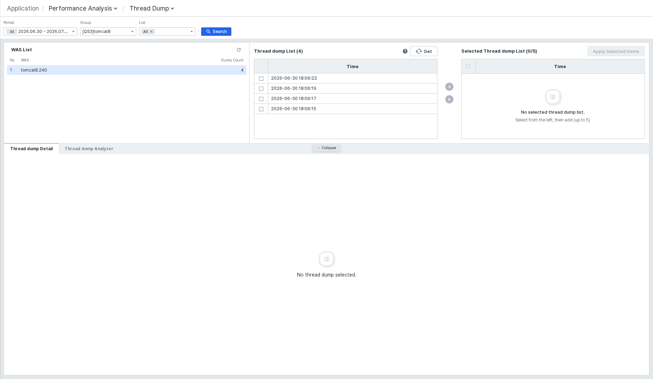Image resolution: width=653 pixels, height=379 pixels.
Task: Remove the All tag from List
Action: pos(151,32)
